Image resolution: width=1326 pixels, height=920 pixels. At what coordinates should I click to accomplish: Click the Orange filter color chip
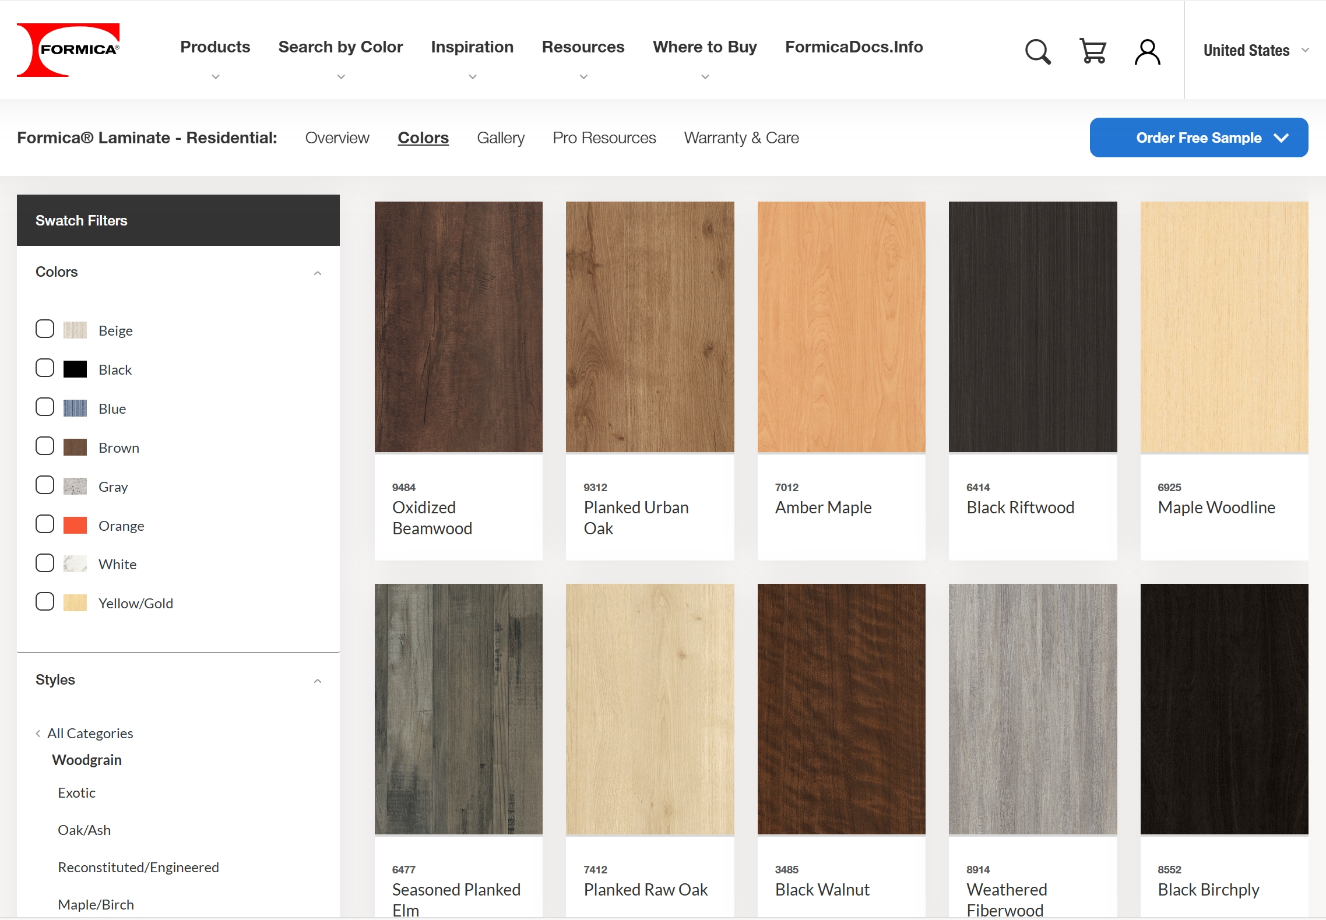pyautogui.click(x=75, y=526)
